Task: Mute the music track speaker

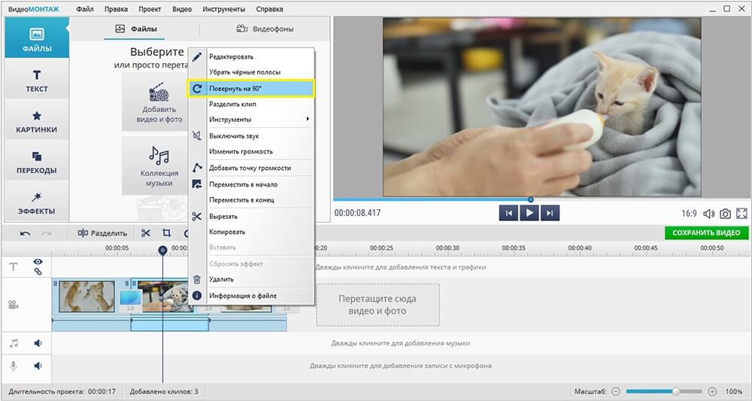Action: tap(38, 343)
